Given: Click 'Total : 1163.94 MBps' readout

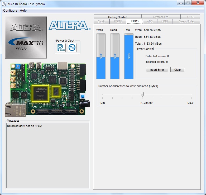Looking at the screenshot, I should tap(148, 44).
